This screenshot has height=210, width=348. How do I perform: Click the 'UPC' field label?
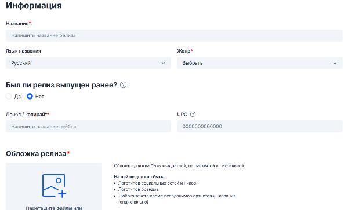tap(182, 115)
